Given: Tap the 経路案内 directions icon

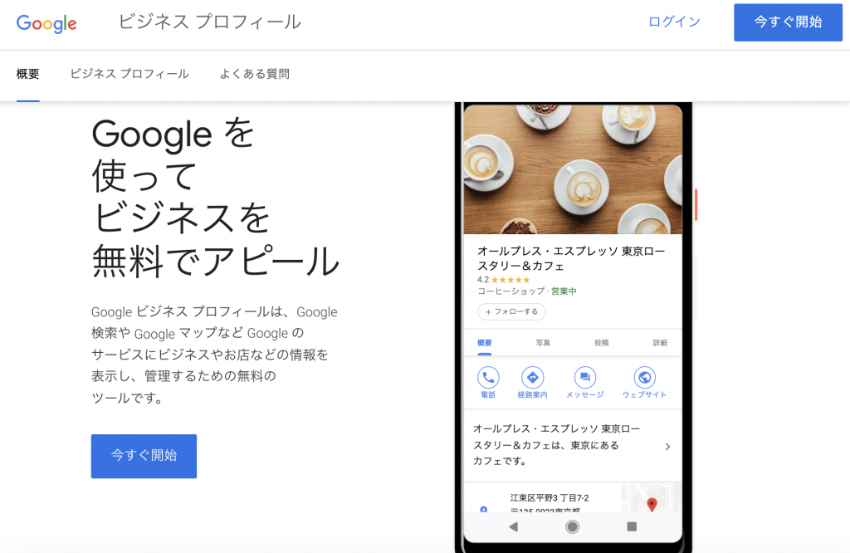Looking at the screenshot, I should [532, 377].
